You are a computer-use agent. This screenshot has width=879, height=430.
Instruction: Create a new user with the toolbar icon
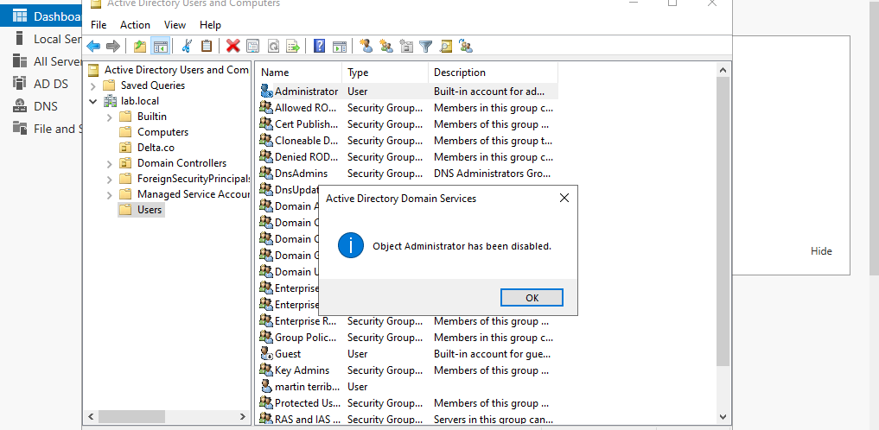click(x=366, y=47)
